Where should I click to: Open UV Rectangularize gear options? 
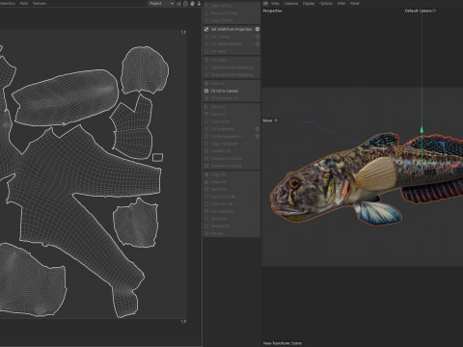point(258,136)
